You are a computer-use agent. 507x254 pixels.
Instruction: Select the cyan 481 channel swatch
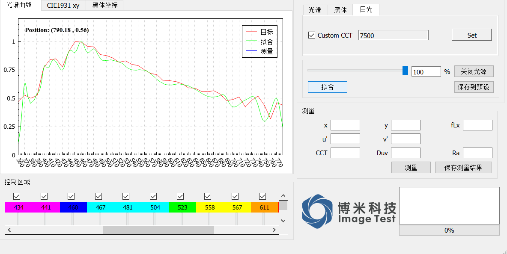[128, 207]
